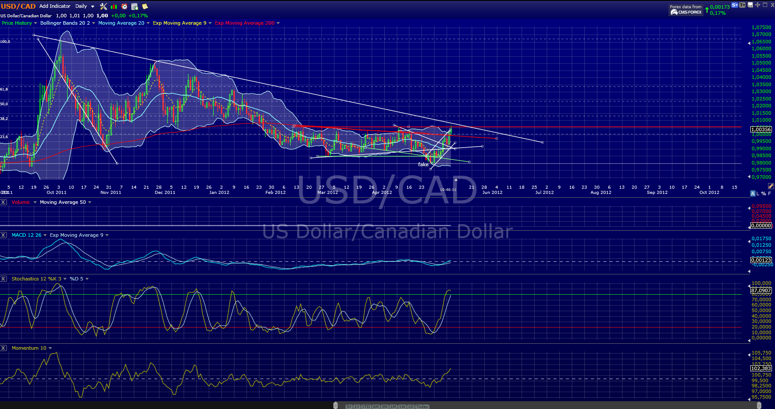Select the Today time range
775x409 pixels.
(422, 407)
